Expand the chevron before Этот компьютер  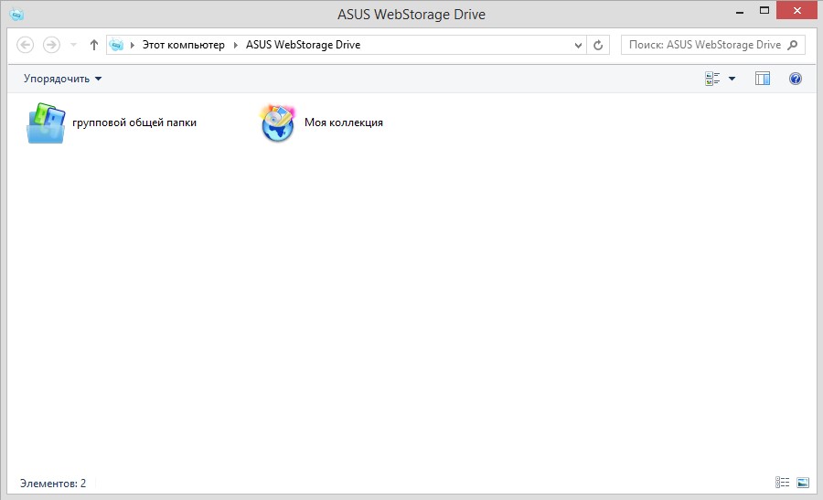[133, 45]
